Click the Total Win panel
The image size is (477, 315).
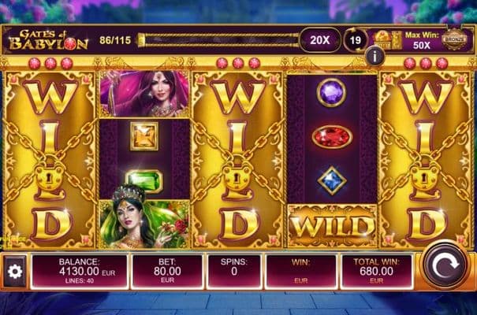coord(377,271)
